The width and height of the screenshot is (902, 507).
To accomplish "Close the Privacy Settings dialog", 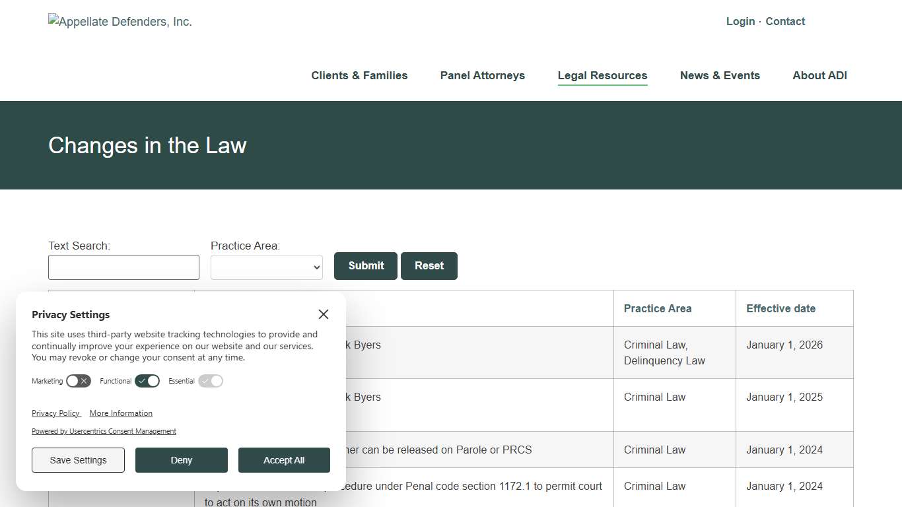I will pos(323,314).
